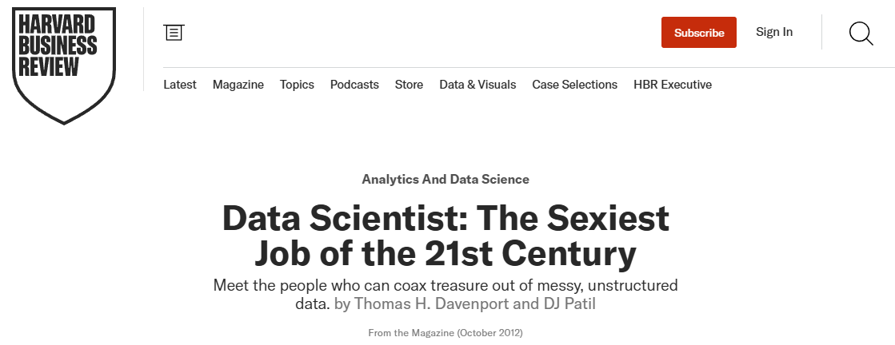Go to the Latest section
Viewport: 895px width, 345px height.
tap(180, 85)
